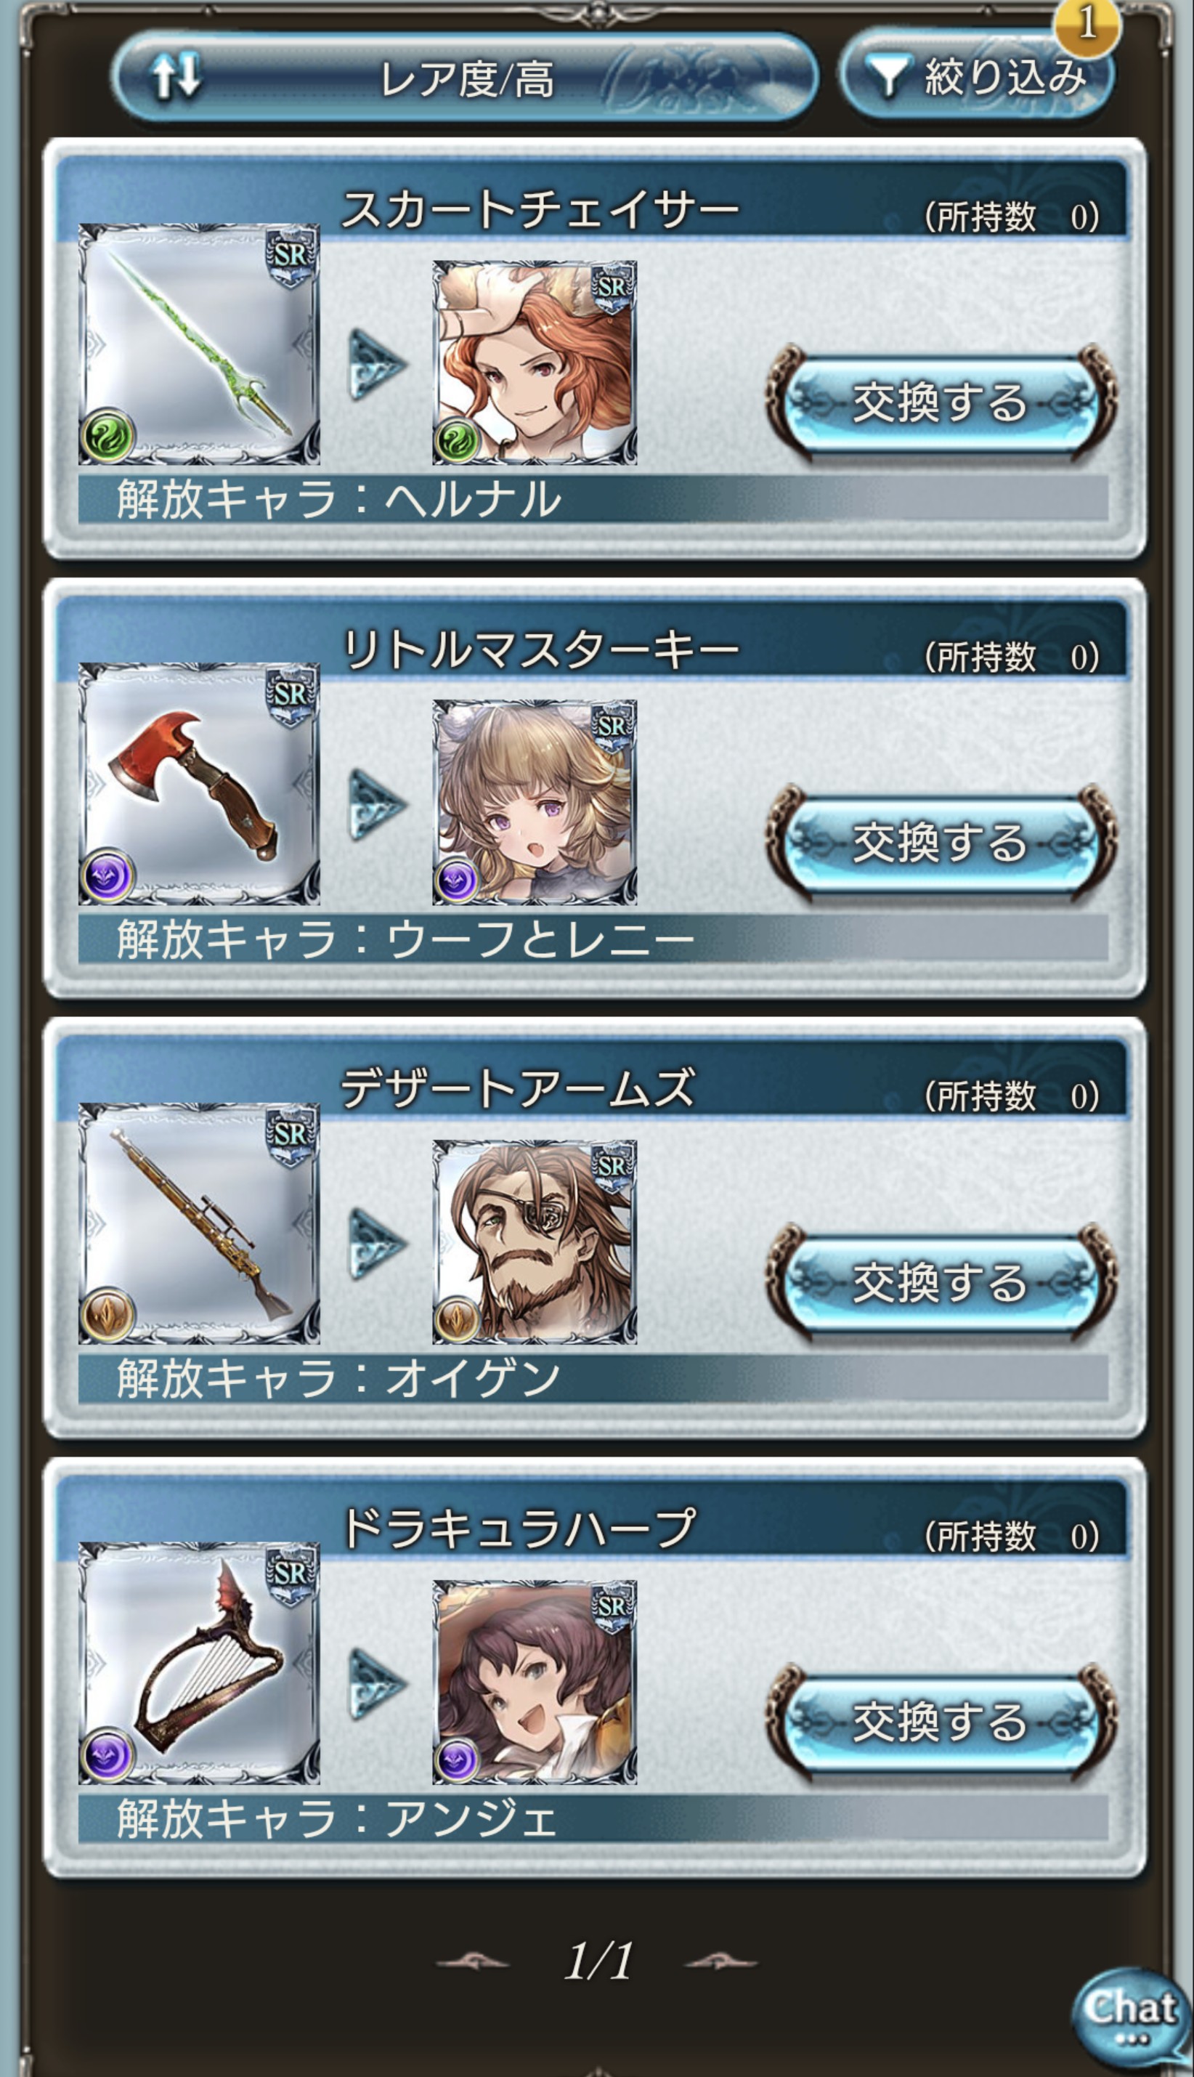Tap the オイゲン character portrait
This screenshot has width=1194, height=2077.
point(535,1242)
